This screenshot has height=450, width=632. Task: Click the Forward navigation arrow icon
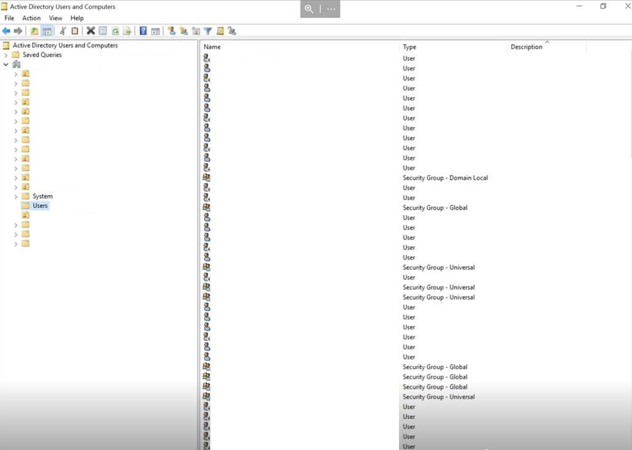pyautogui.click(x=18, y=31)
